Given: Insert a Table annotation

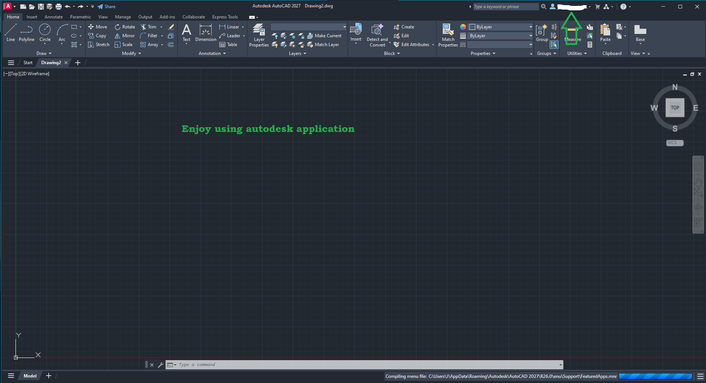Looking at the screenshot, I should pyautogui.click(x=228, y=45).
